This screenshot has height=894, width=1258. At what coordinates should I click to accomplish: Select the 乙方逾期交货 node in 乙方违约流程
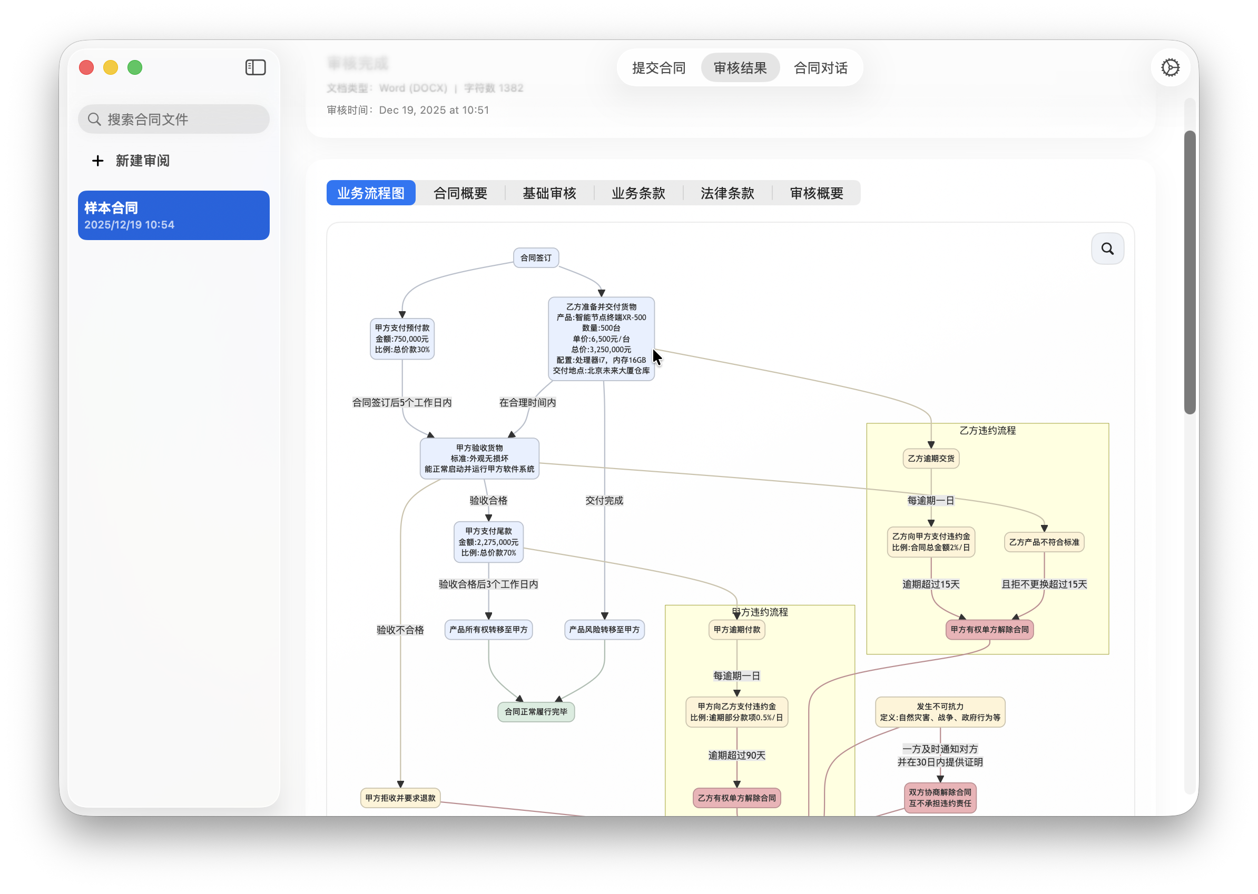(930, 459)
